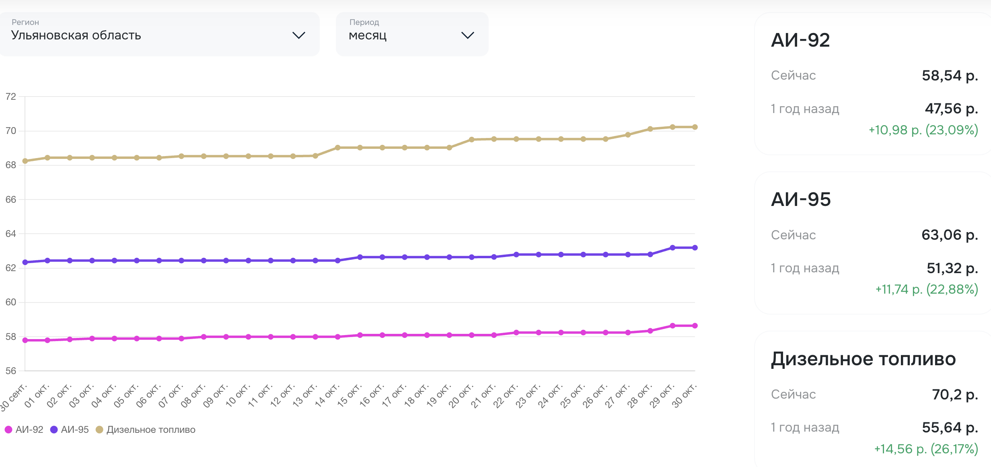Click the first АИ-92 point, 30 сент.
This screenshot has height=467, width=991.
coord(25,340)
